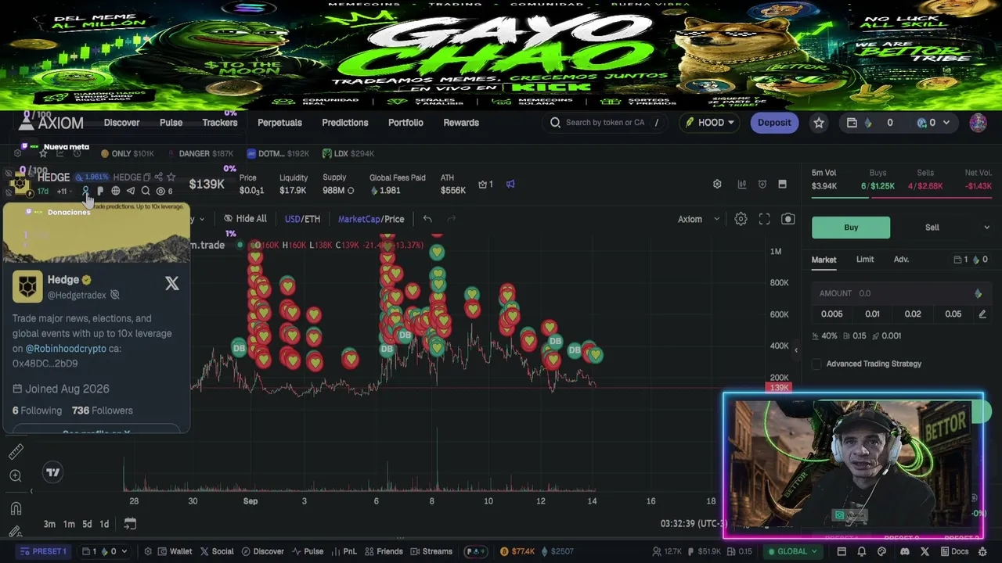Share the HEDGE token

click(x=159, y=178)
